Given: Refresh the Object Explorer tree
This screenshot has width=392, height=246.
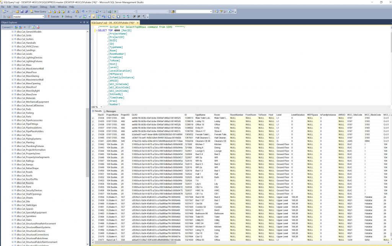Looking at the screenshot, I should pos(33,28).
